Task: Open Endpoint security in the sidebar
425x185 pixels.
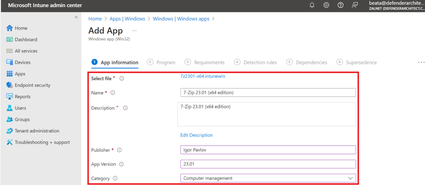Action: pyautogui.click(x=32, y=85)
